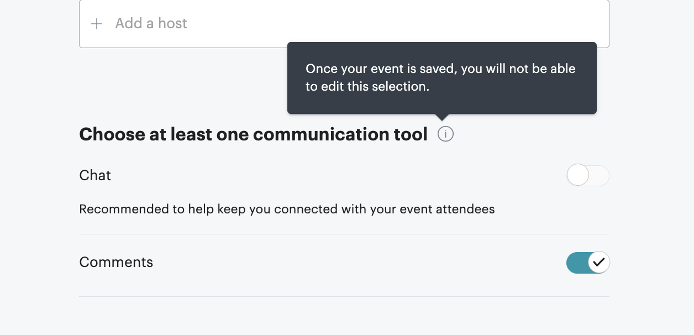Click the recommendation text under Chat
The height and width of the screenshot is (335, 694).
287,210
